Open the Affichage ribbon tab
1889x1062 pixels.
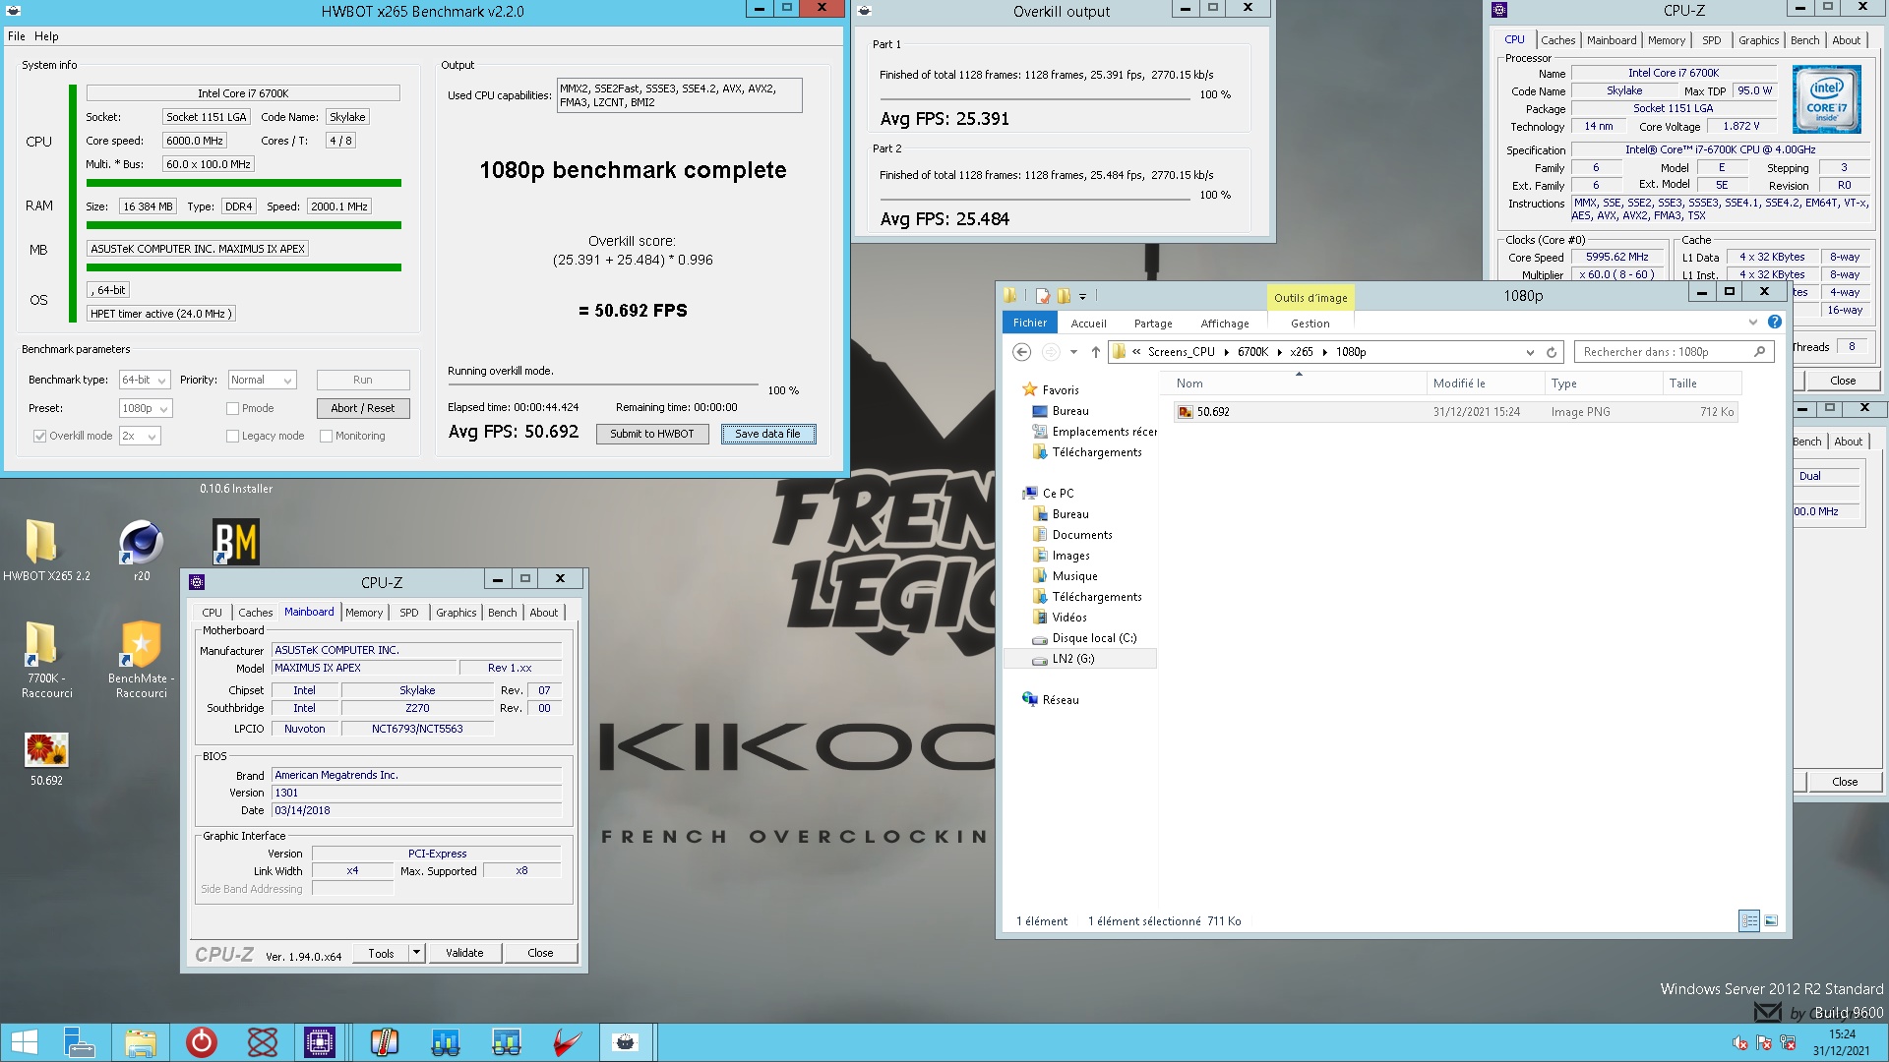tap(1225, 324)
